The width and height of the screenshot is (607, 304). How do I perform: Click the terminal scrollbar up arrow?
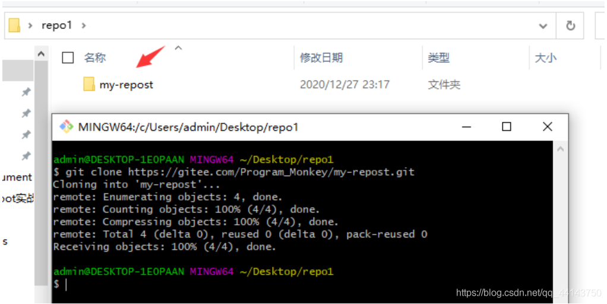560,149
